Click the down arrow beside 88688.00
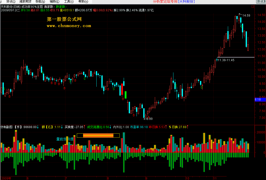 (x=38, y=127)
